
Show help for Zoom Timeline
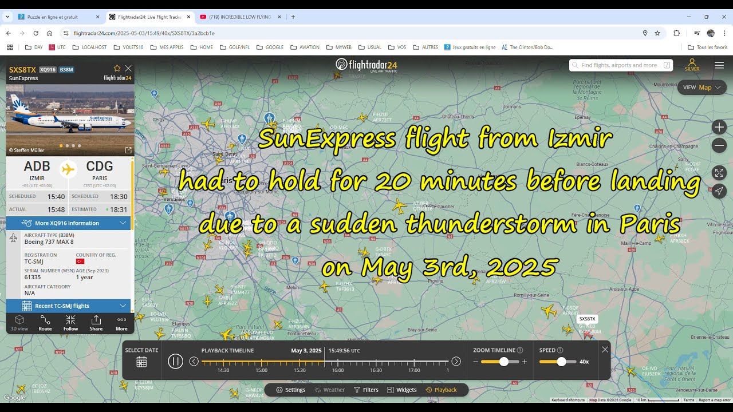520,350
